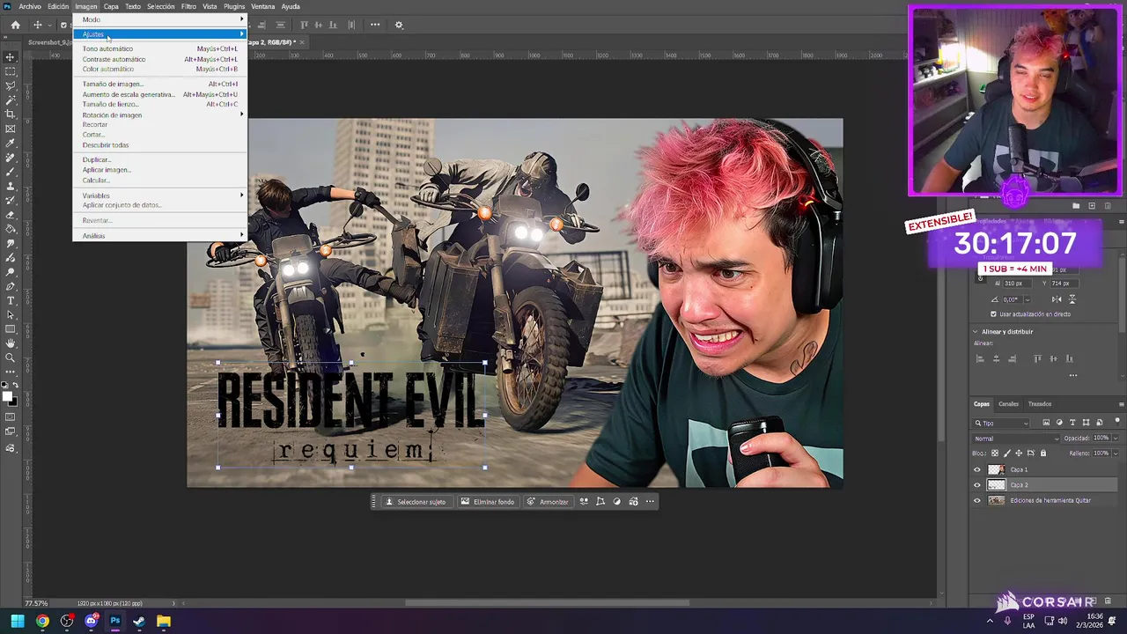Open the Normal blend mode dropdown

pyautogui.click(x=1016, y=439)
